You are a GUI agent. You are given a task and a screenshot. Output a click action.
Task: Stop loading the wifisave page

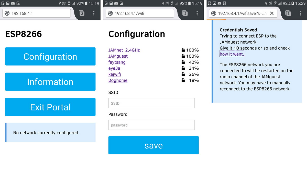pos(272,13)
